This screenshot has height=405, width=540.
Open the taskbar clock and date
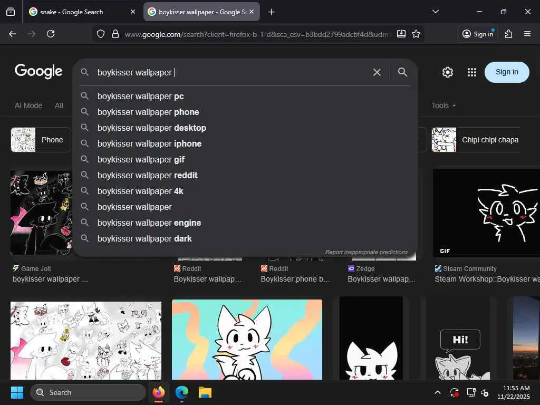coord(514,392)
